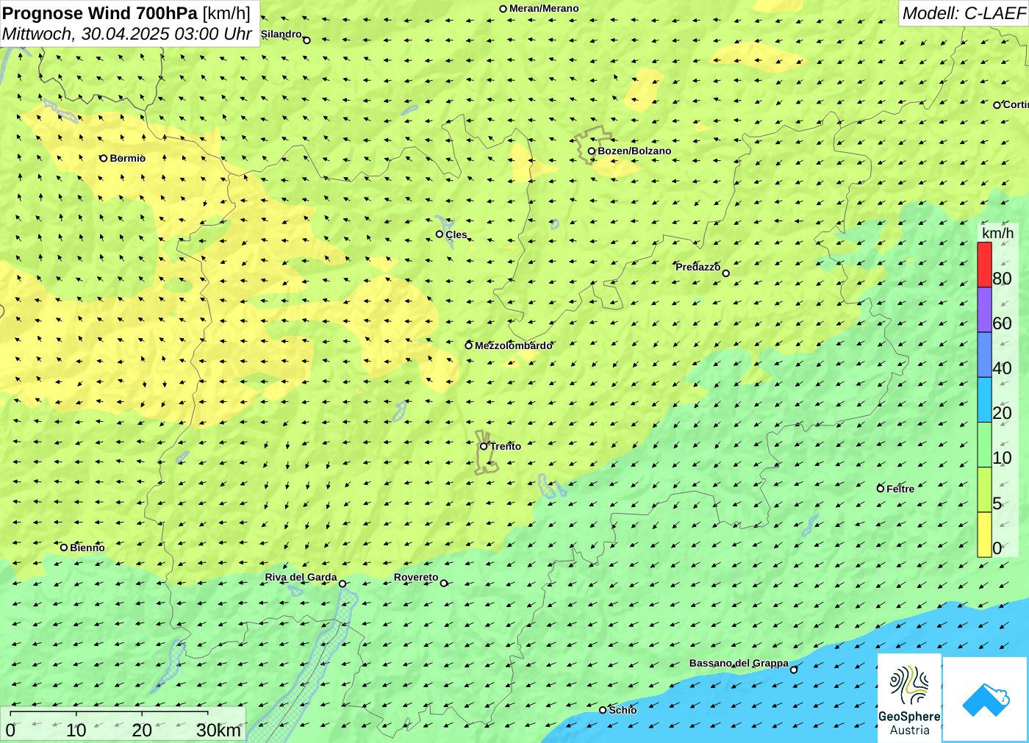
Task: Click the Bozen/Bolzano city marker
Action: (x=592, y=151)
